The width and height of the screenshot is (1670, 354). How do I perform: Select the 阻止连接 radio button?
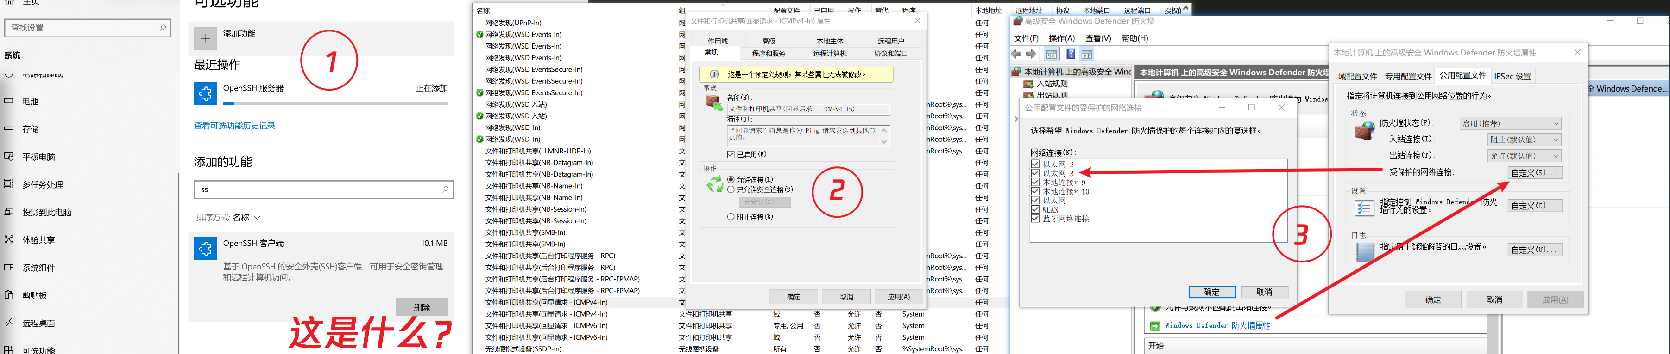731,218
